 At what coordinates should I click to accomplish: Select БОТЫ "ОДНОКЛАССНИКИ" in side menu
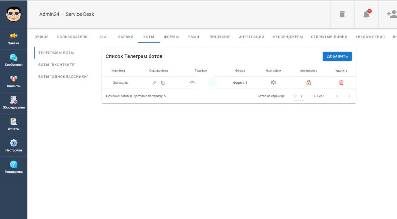point(63,77)
